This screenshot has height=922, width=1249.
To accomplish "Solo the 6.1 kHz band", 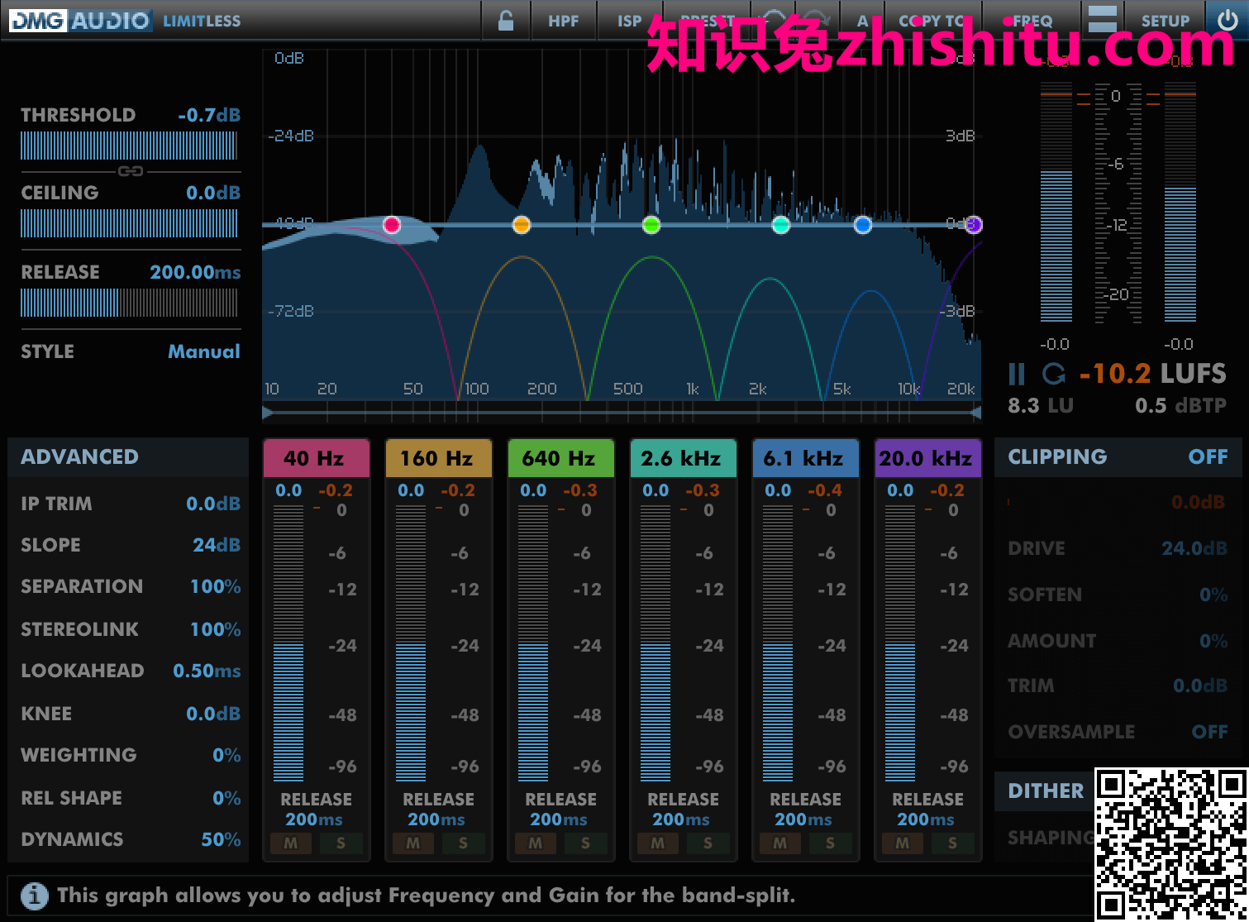I will point(830,843).
